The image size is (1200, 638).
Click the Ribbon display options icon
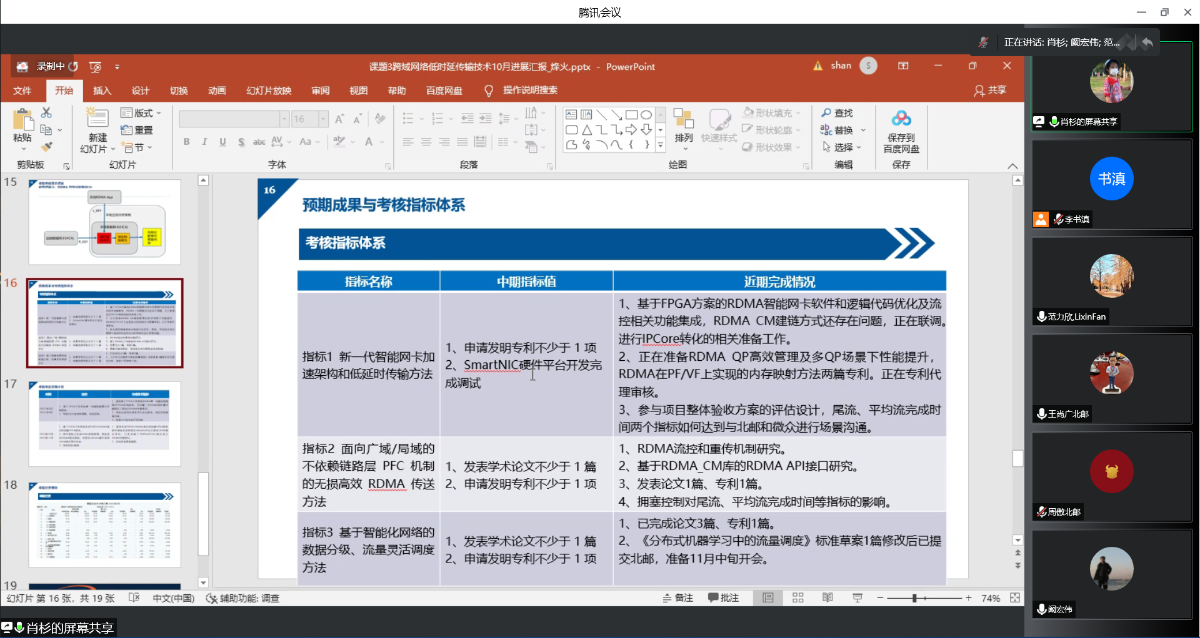pos(903,66)
